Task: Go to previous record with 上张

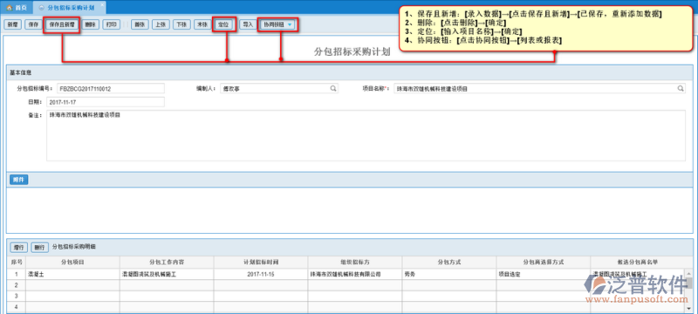Action: [x=161, y=25]
